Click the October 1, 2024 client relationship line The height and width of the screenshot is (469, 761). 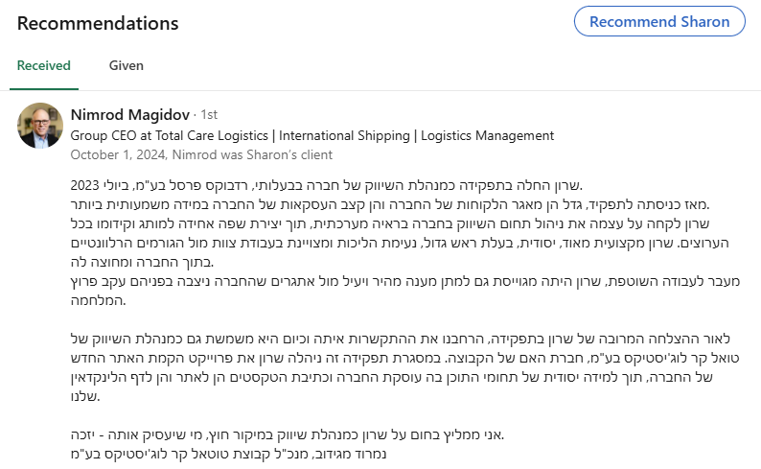201,153
